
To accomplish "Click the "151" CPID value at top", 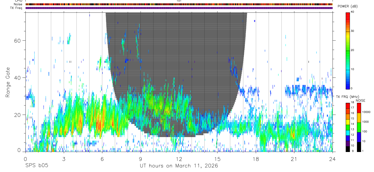I will [179, 1].
